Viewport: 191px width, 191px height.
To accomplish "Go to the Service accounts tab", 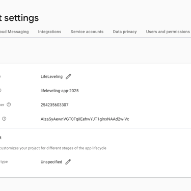I will [87, 32].
